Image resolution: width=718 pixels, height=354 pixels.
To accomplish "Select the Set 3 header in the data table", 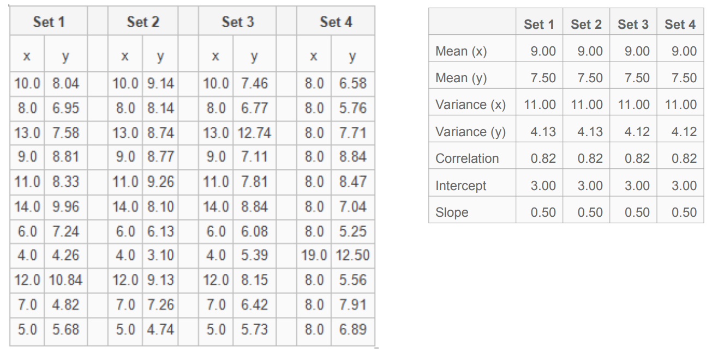I will pos(238,22).
